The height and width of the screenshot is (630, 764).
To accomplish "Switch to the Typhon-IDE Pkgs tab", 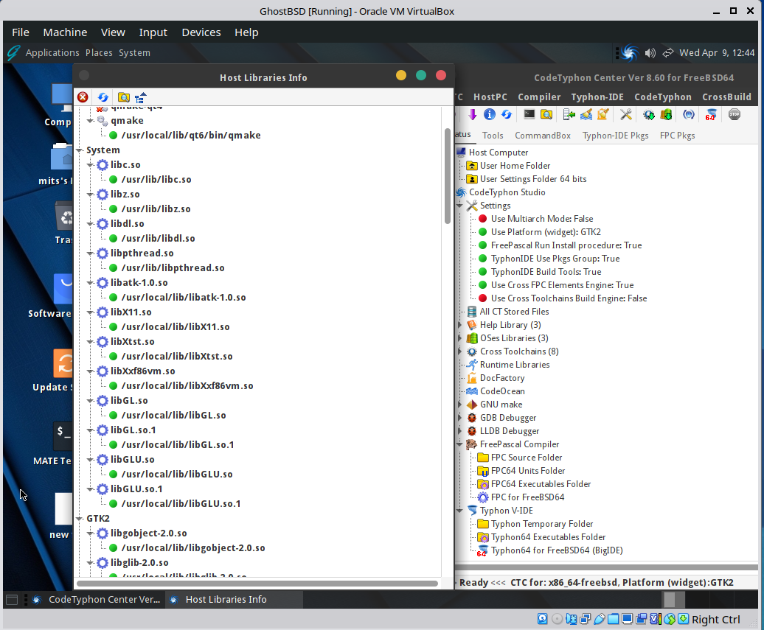I will pos(615,136).
